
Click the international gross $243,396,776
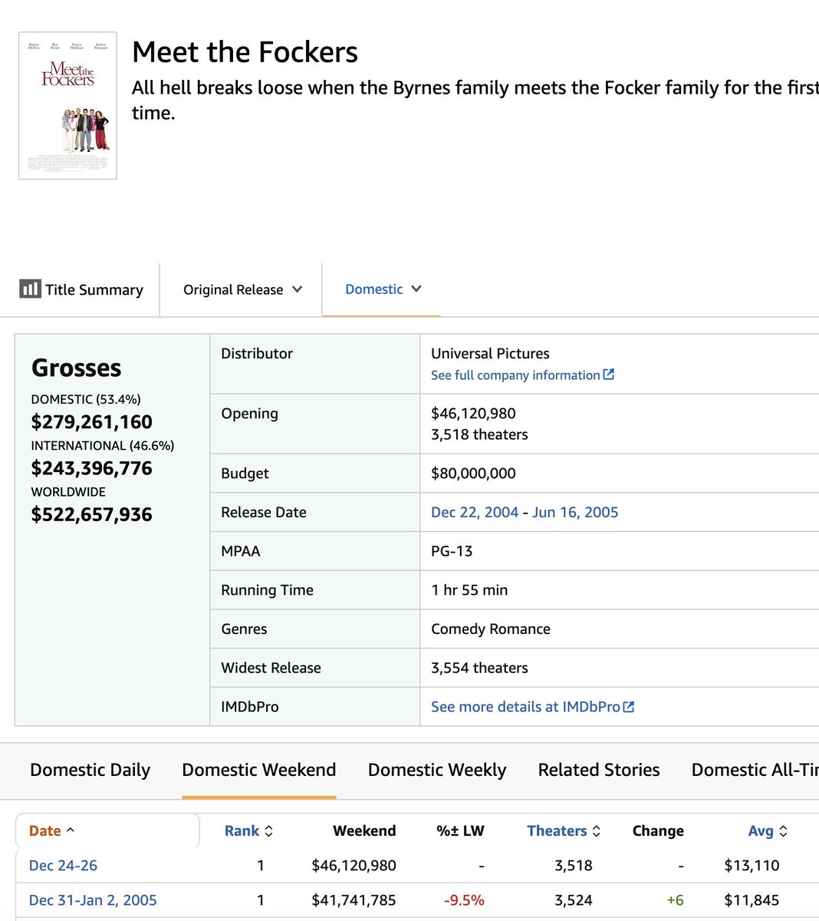(x=91, y=468)
